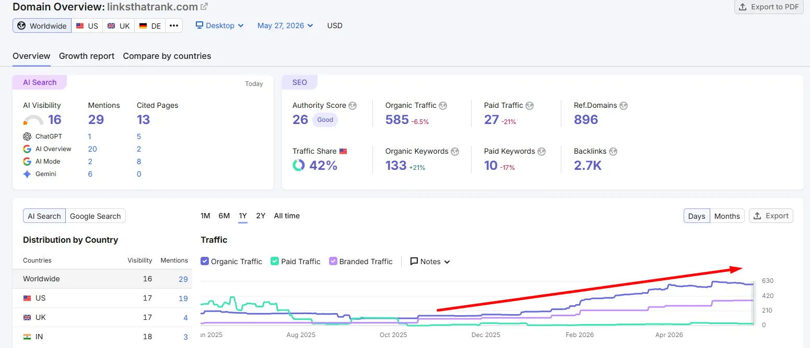Switch chart granularity to Days
This screenshot has height=348, width=810.
click(x=697, y=216)
